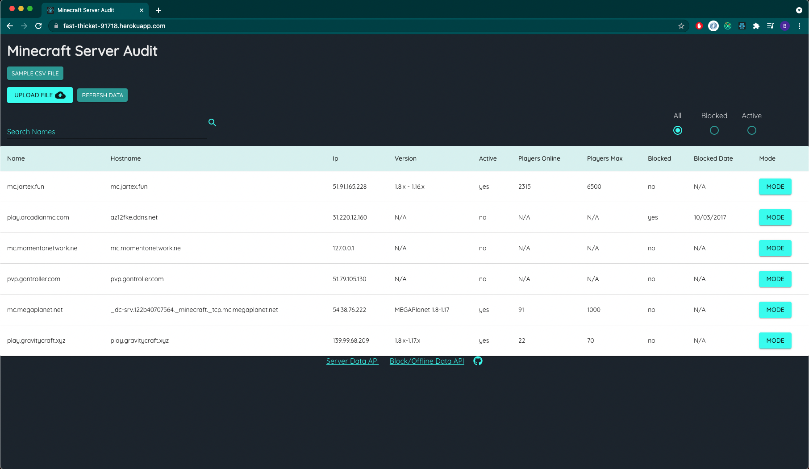Open the green circular extension icon

click(728, 26)
